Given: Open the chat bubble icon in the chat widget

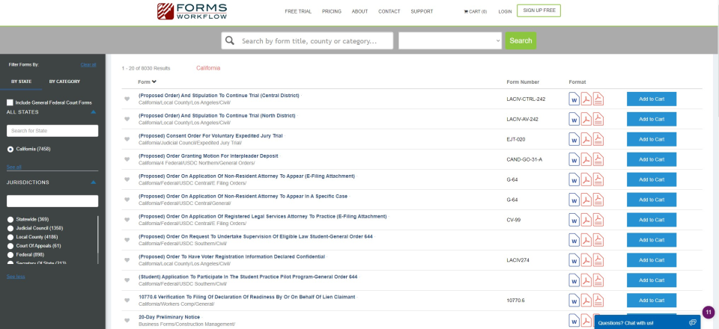Looking at the screenshot, I should [692, 322].
